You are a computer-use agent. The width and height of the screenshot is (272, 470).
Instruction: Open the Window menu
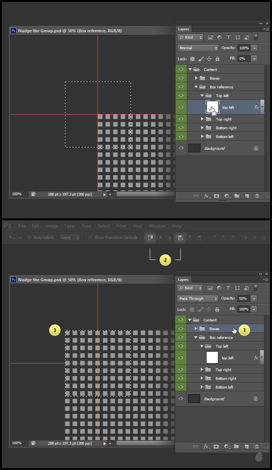[157, 226]
